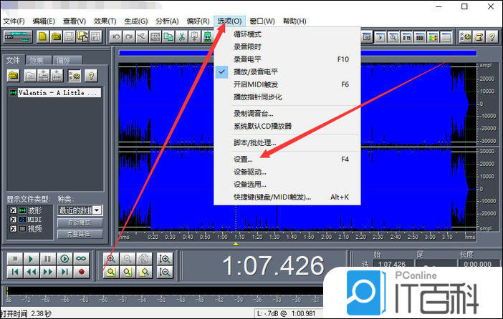
Task: Open the 效果(T) menu
Action: click(x=105, y=21)
